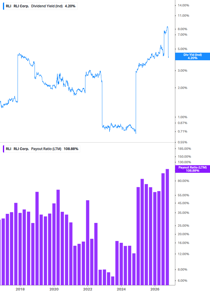
Task: Click the 45.00% payout ratio axis label
Action: coord(183,203)
